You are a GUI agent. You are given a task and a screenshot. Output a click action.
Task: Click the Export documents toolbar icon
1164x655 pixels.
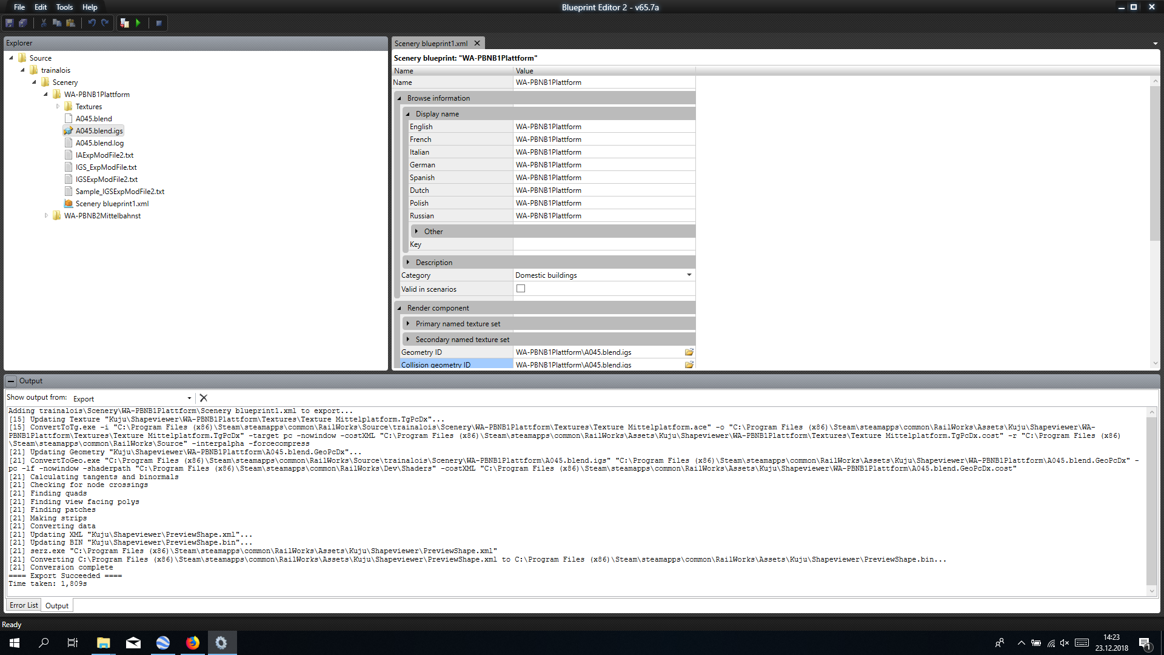pos(124,23)
